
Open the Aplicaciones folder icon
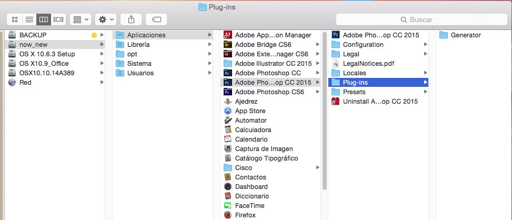pos(120,35)
